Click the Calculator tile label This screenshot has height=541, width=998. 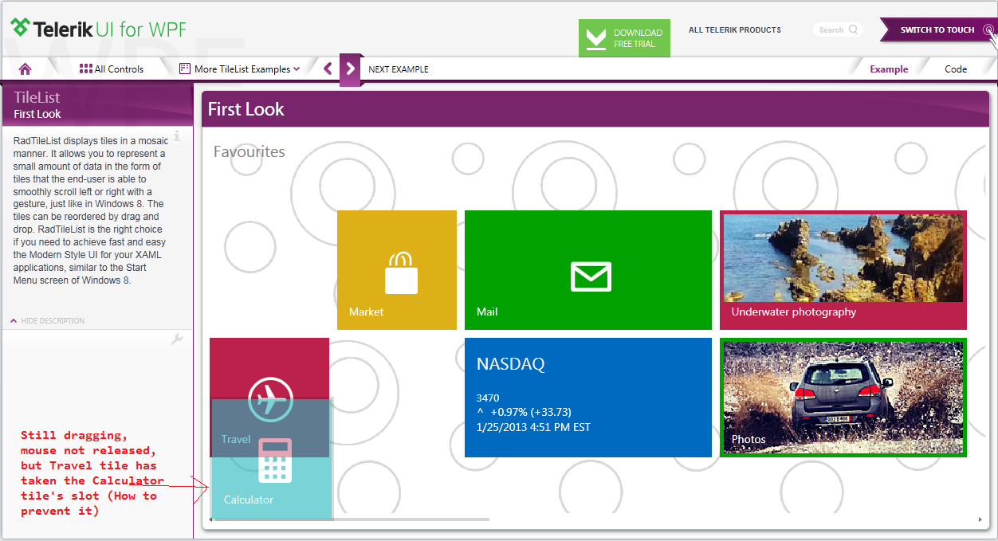pos(249,500)
